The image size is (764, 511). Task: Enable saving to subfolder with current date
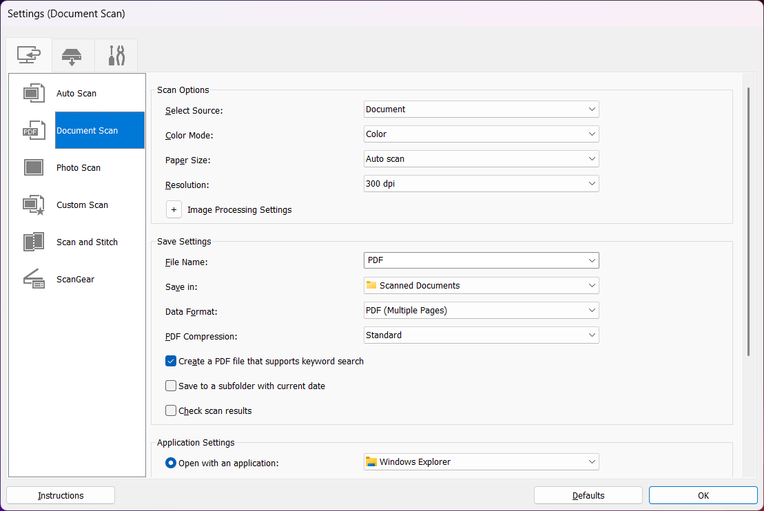[x=170, y=386]
